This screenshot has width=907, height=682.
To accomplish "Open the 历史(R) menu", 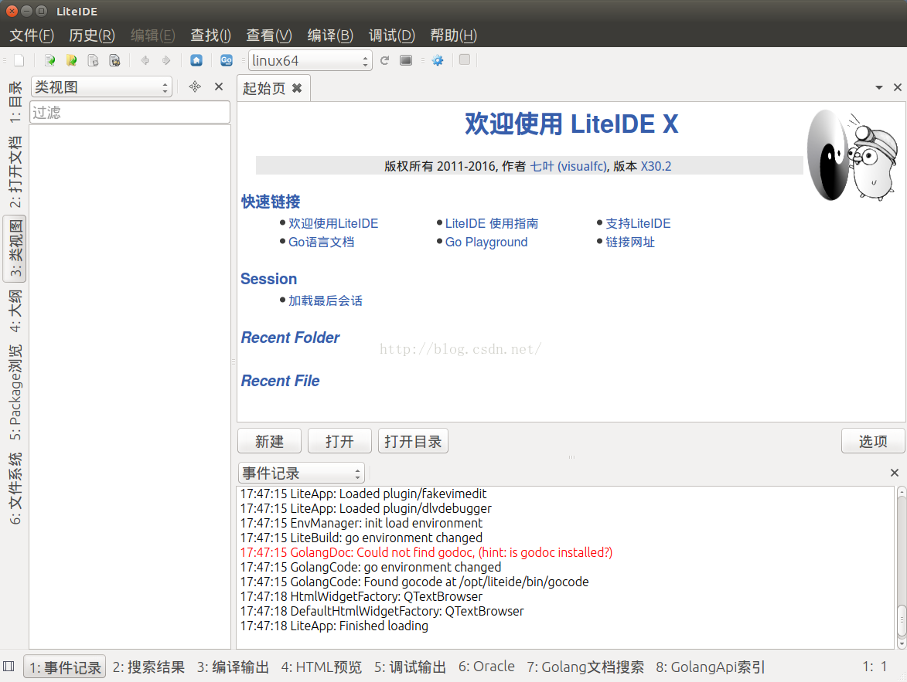I will [92, 36].
